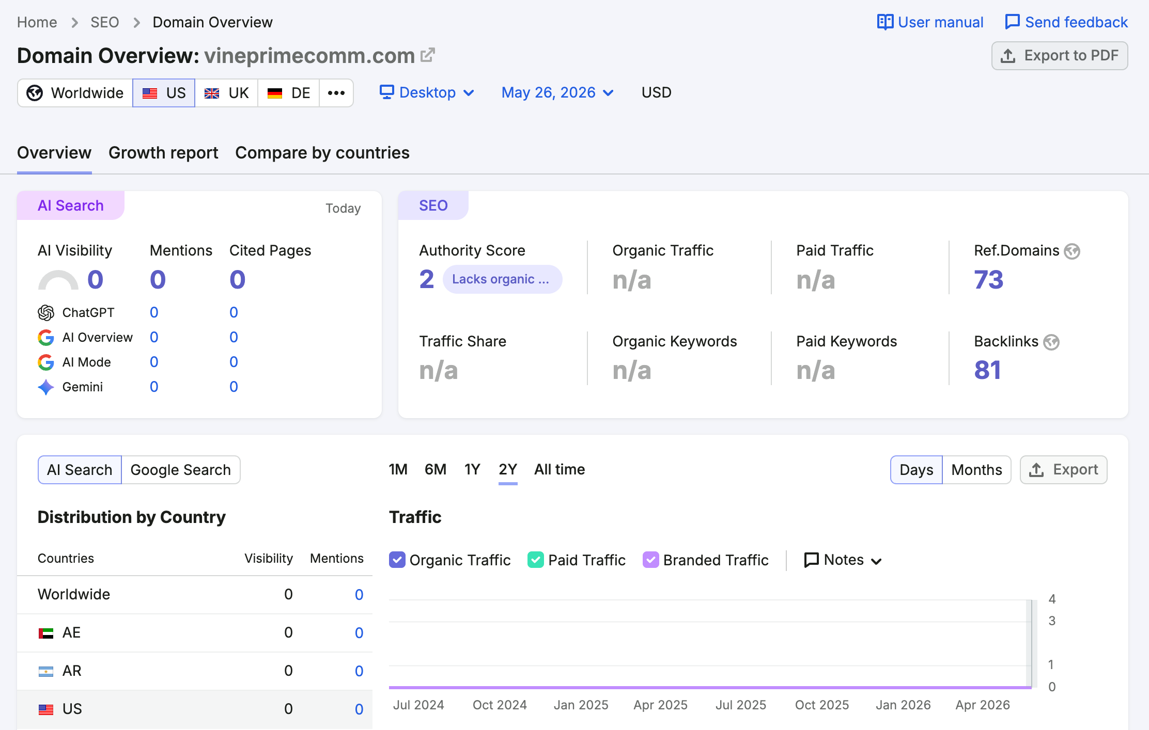Go to SEO breadcrumb
This screenshot has height=730, width=1149.
click(x=105, y=22)
